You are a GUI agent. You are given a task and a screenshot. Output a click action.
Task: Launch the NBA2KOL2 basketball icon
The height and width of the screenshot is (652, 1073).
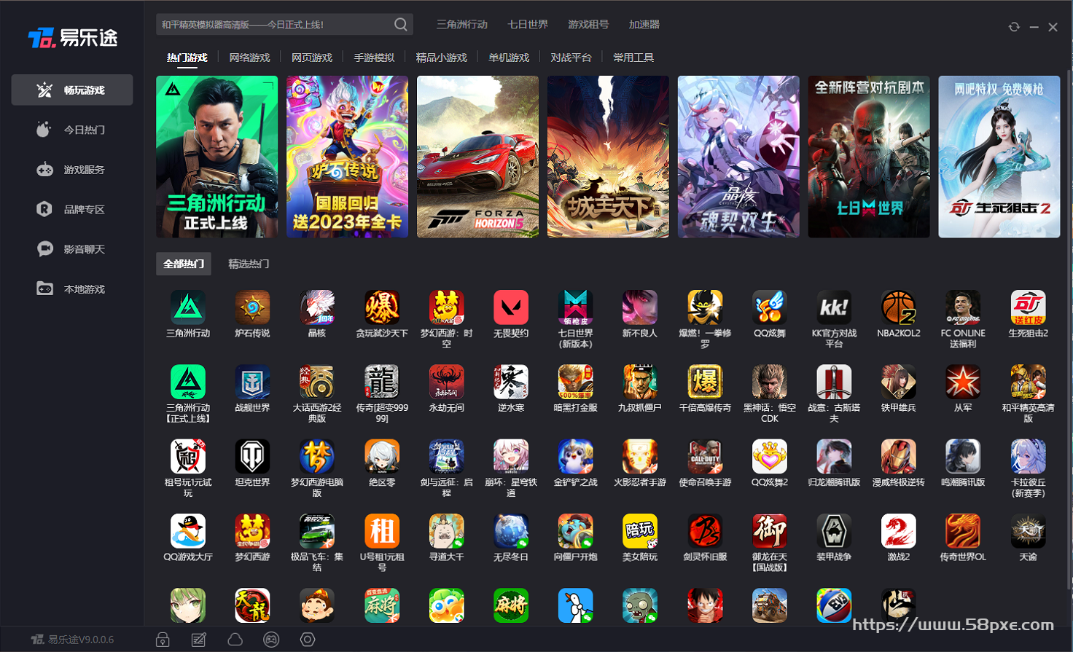pyautogui.click(x=899, y=307)
